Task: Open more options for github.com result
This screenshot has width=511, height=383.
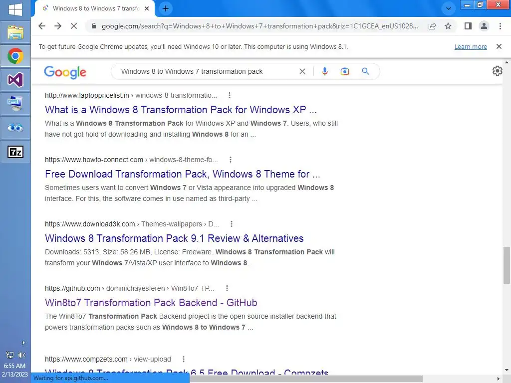Action: pos(227,288)
